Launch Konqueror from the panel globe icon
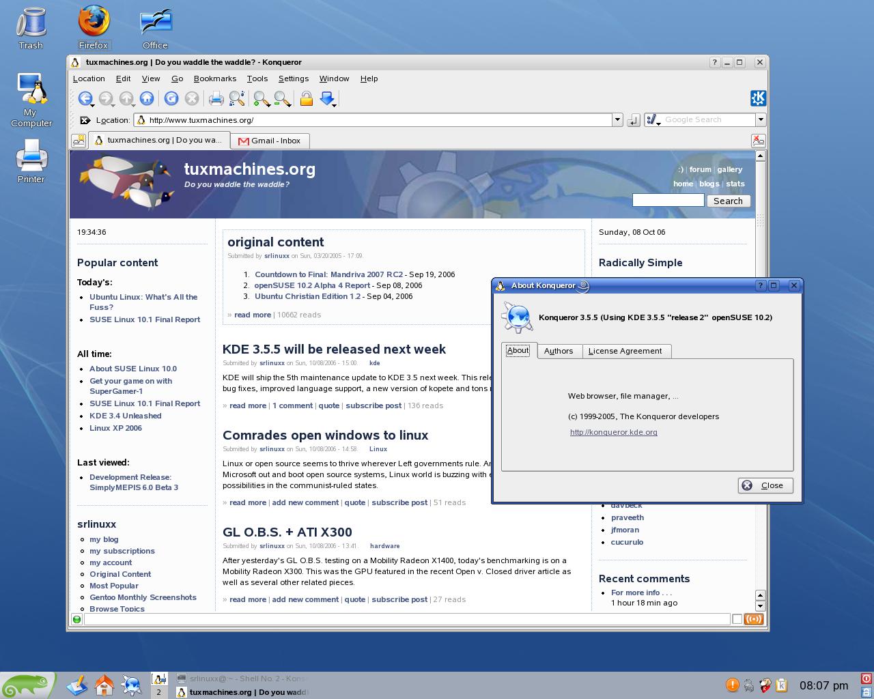This screenshot has width=874, height=699. [131, 685]
